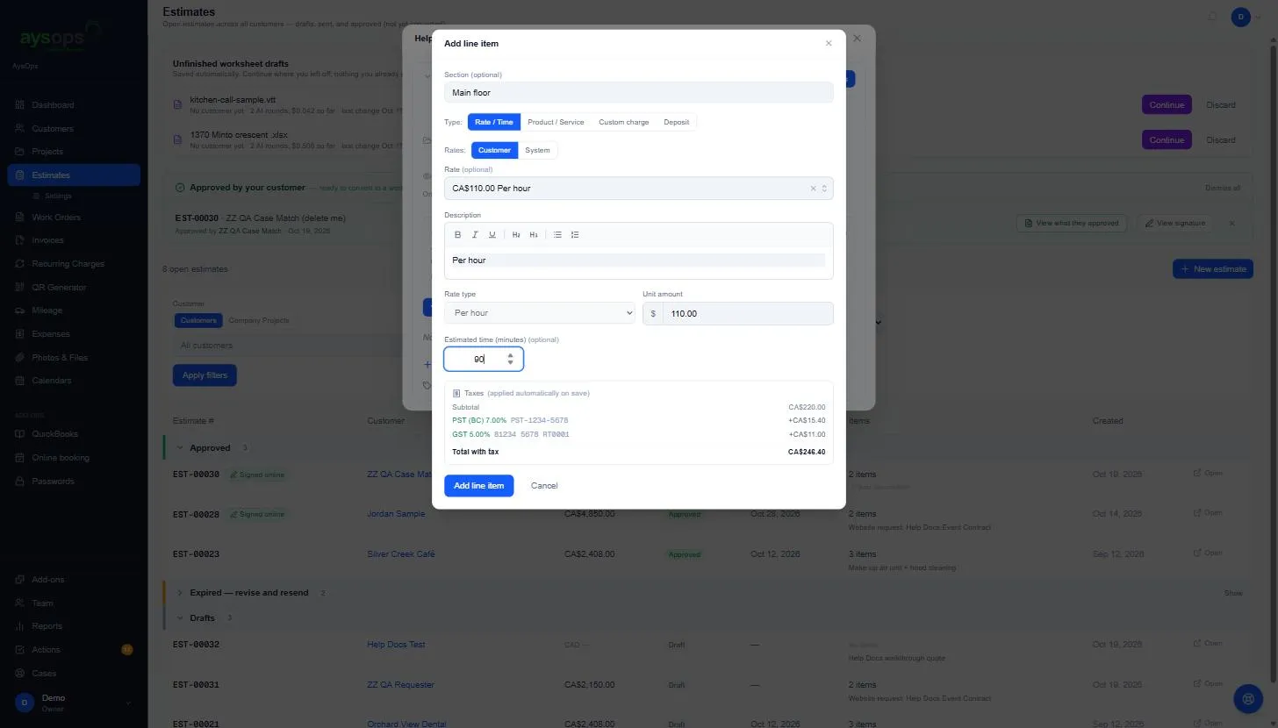Insert bulleted list in the Description editor
The height and width of the screenshot is (728, 1278).
point(557,235)
